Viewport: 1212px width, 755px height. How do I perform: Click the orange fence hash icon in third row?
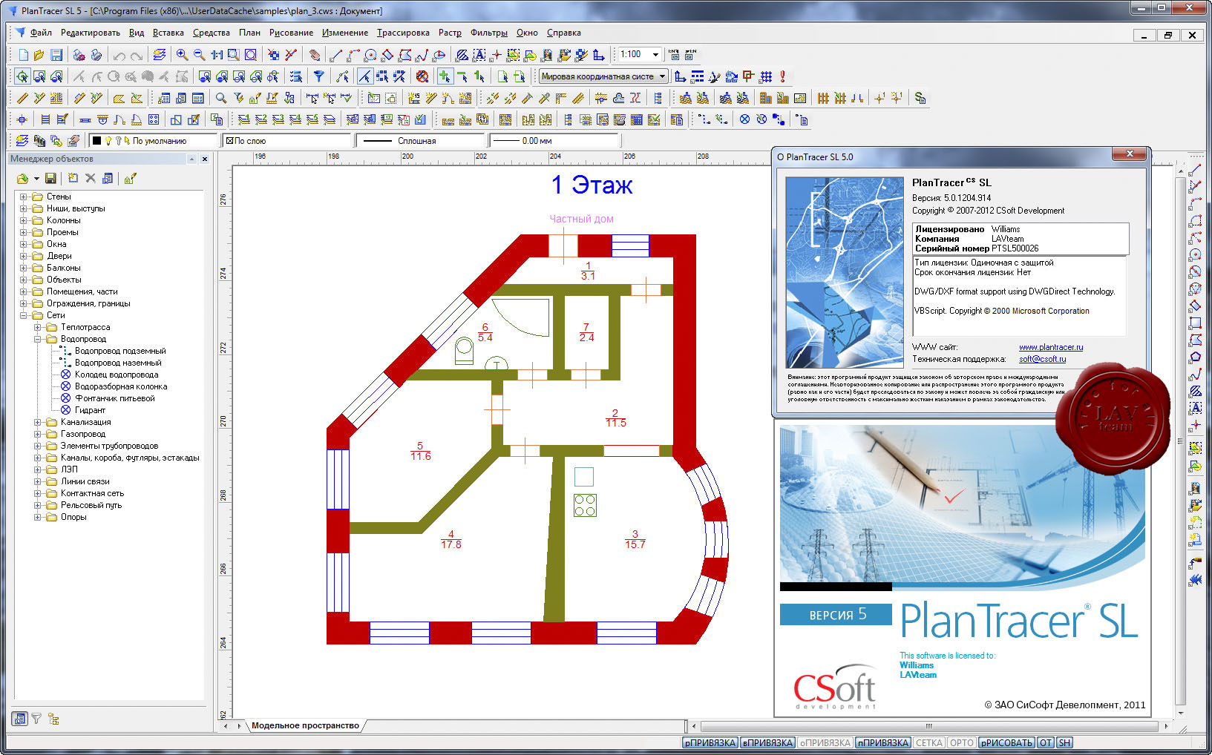[x=823, y=98]
